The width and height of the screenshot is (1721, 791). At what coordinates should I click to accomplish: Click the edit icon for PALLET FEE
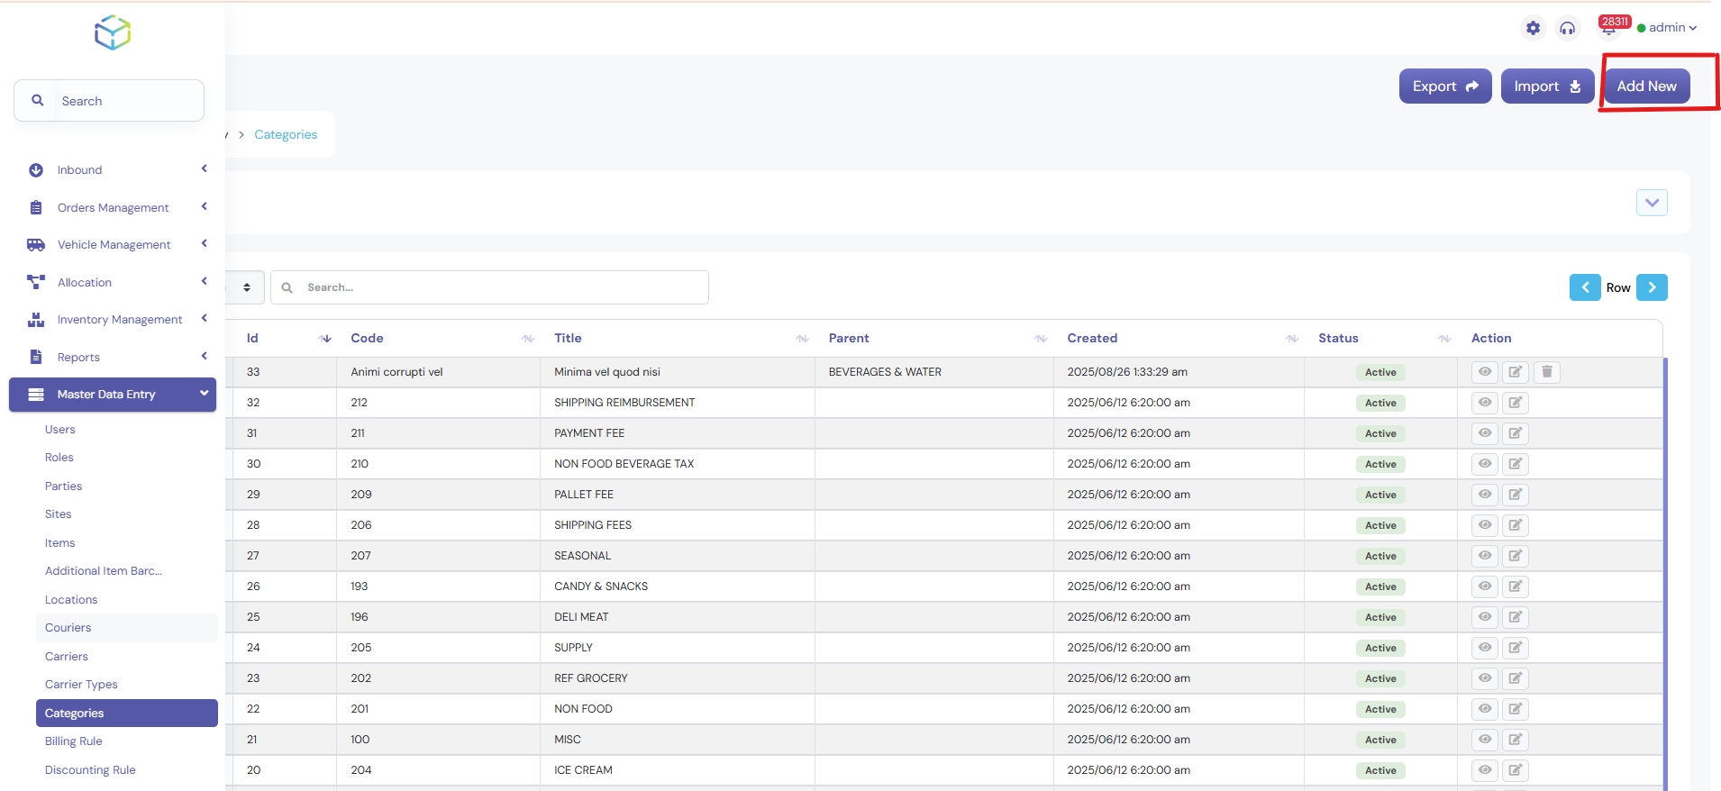[1516, 495]
